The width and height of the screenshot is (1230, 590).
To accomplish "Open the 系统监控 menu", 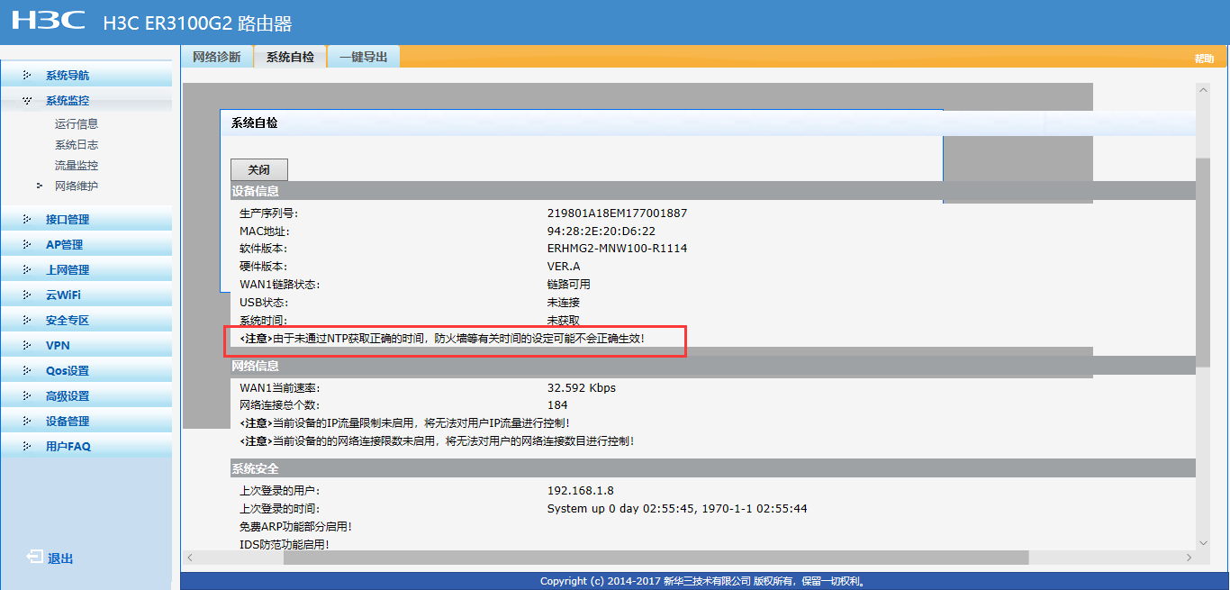I will [x=68, y=101].
